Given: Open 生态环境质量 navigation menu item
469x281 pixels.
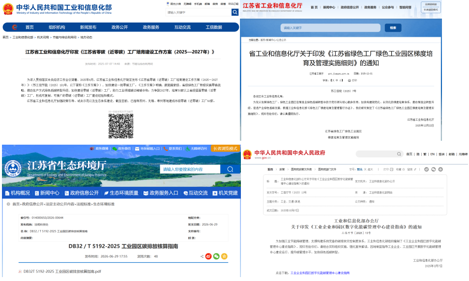Looking at the screenshot, I should pos(121,193).
